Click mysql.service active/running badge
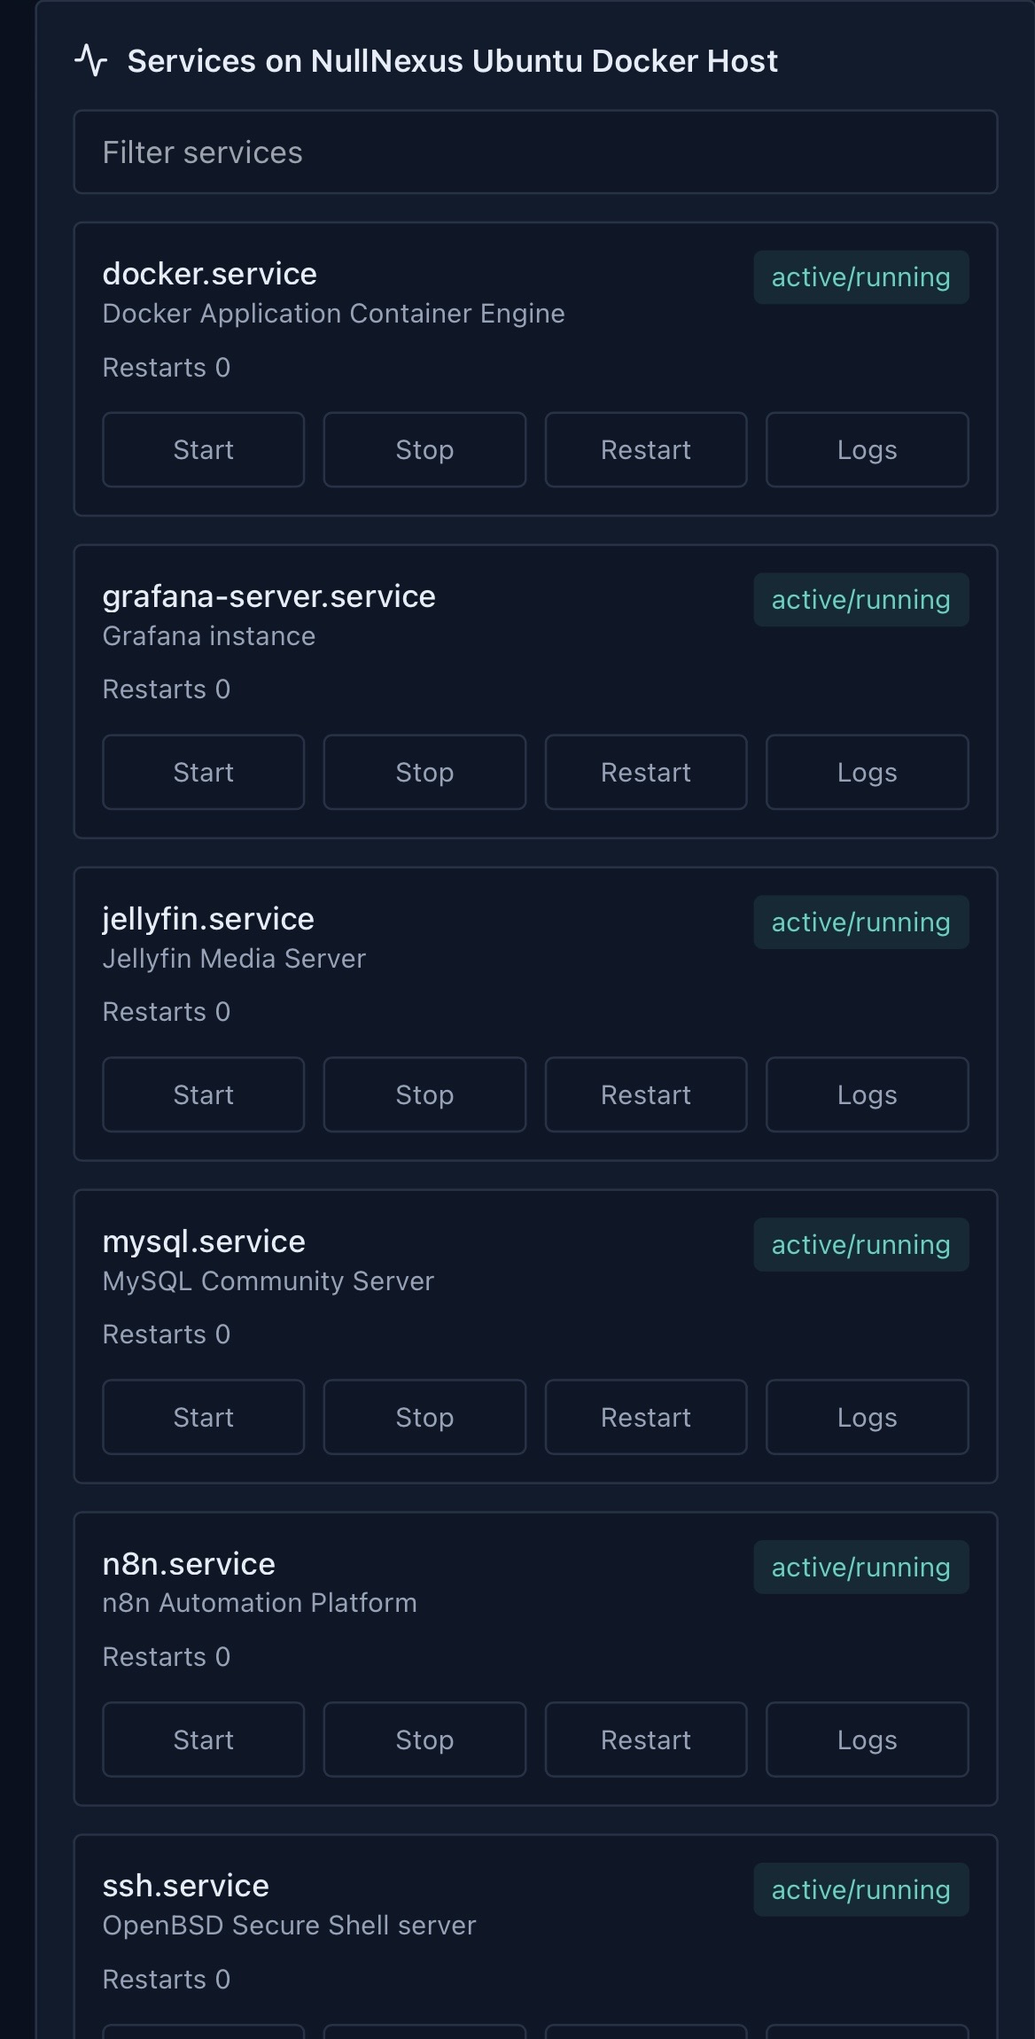Image resolution: width=1035 pixels, height=2039 pixels. (x=861, y=1245)
